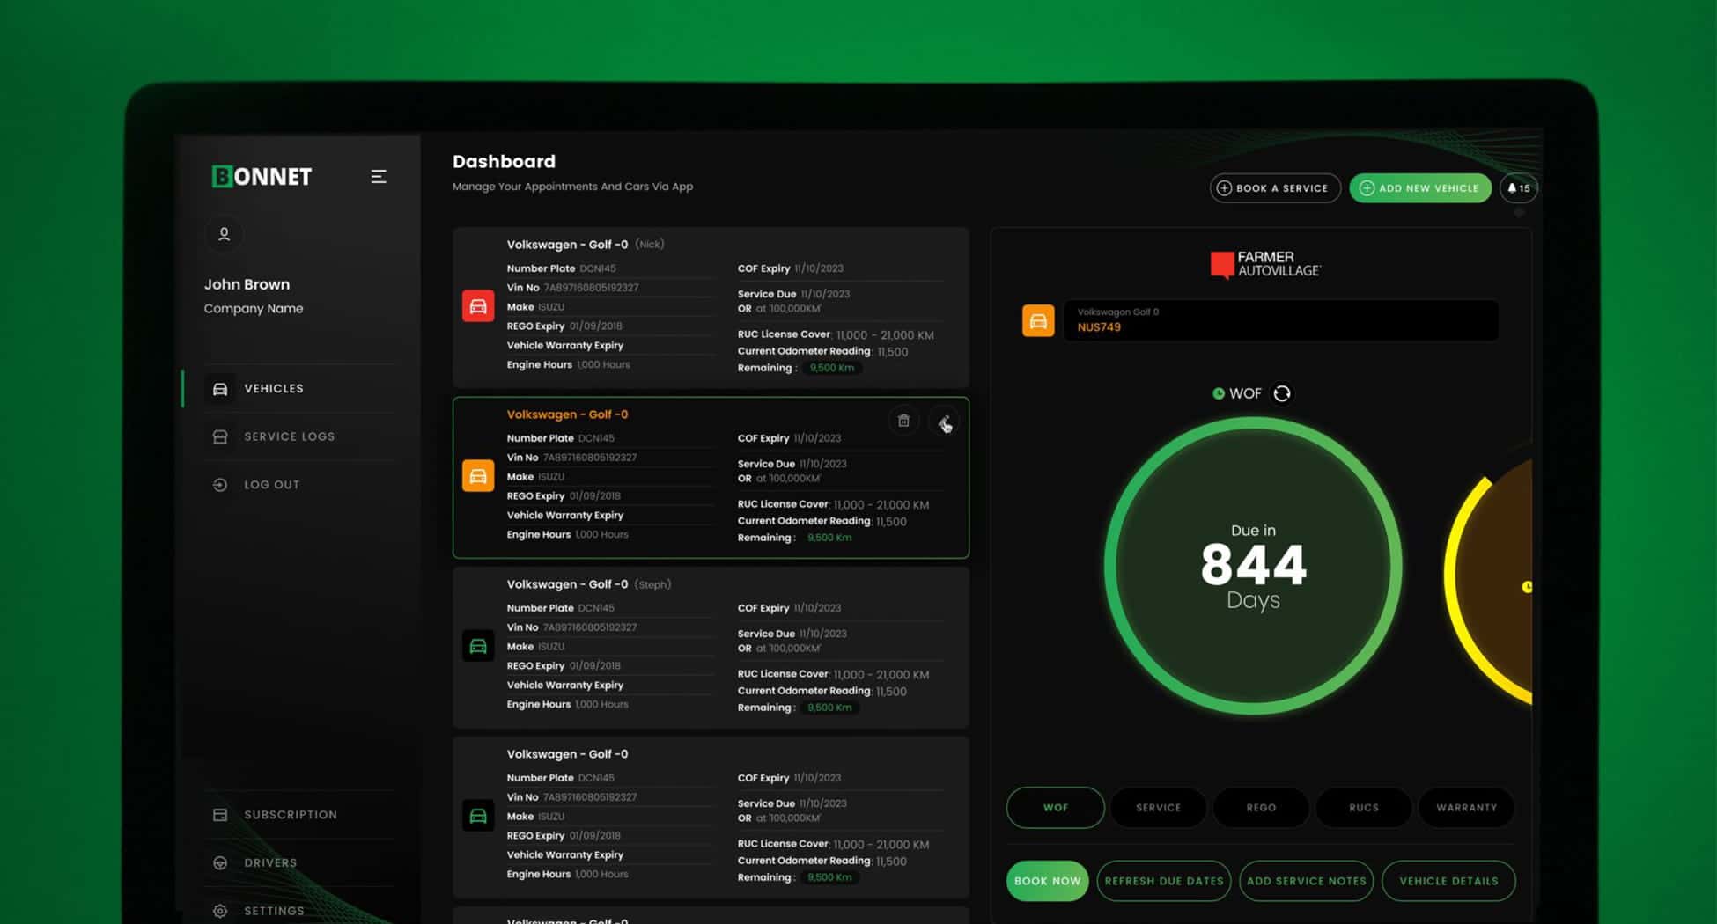Select the orange car icon in the highlighted card
Image resolution: width=1717 pixels, height=924 pixels.
click(x=478, y=476)
